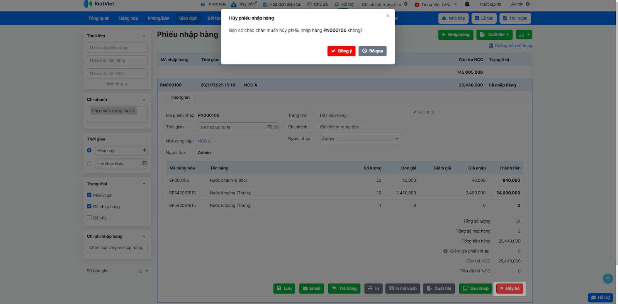Screen dimensions: 618x304
Task: Open calendar icon in Thời gian field
Action: click(270, 127)
